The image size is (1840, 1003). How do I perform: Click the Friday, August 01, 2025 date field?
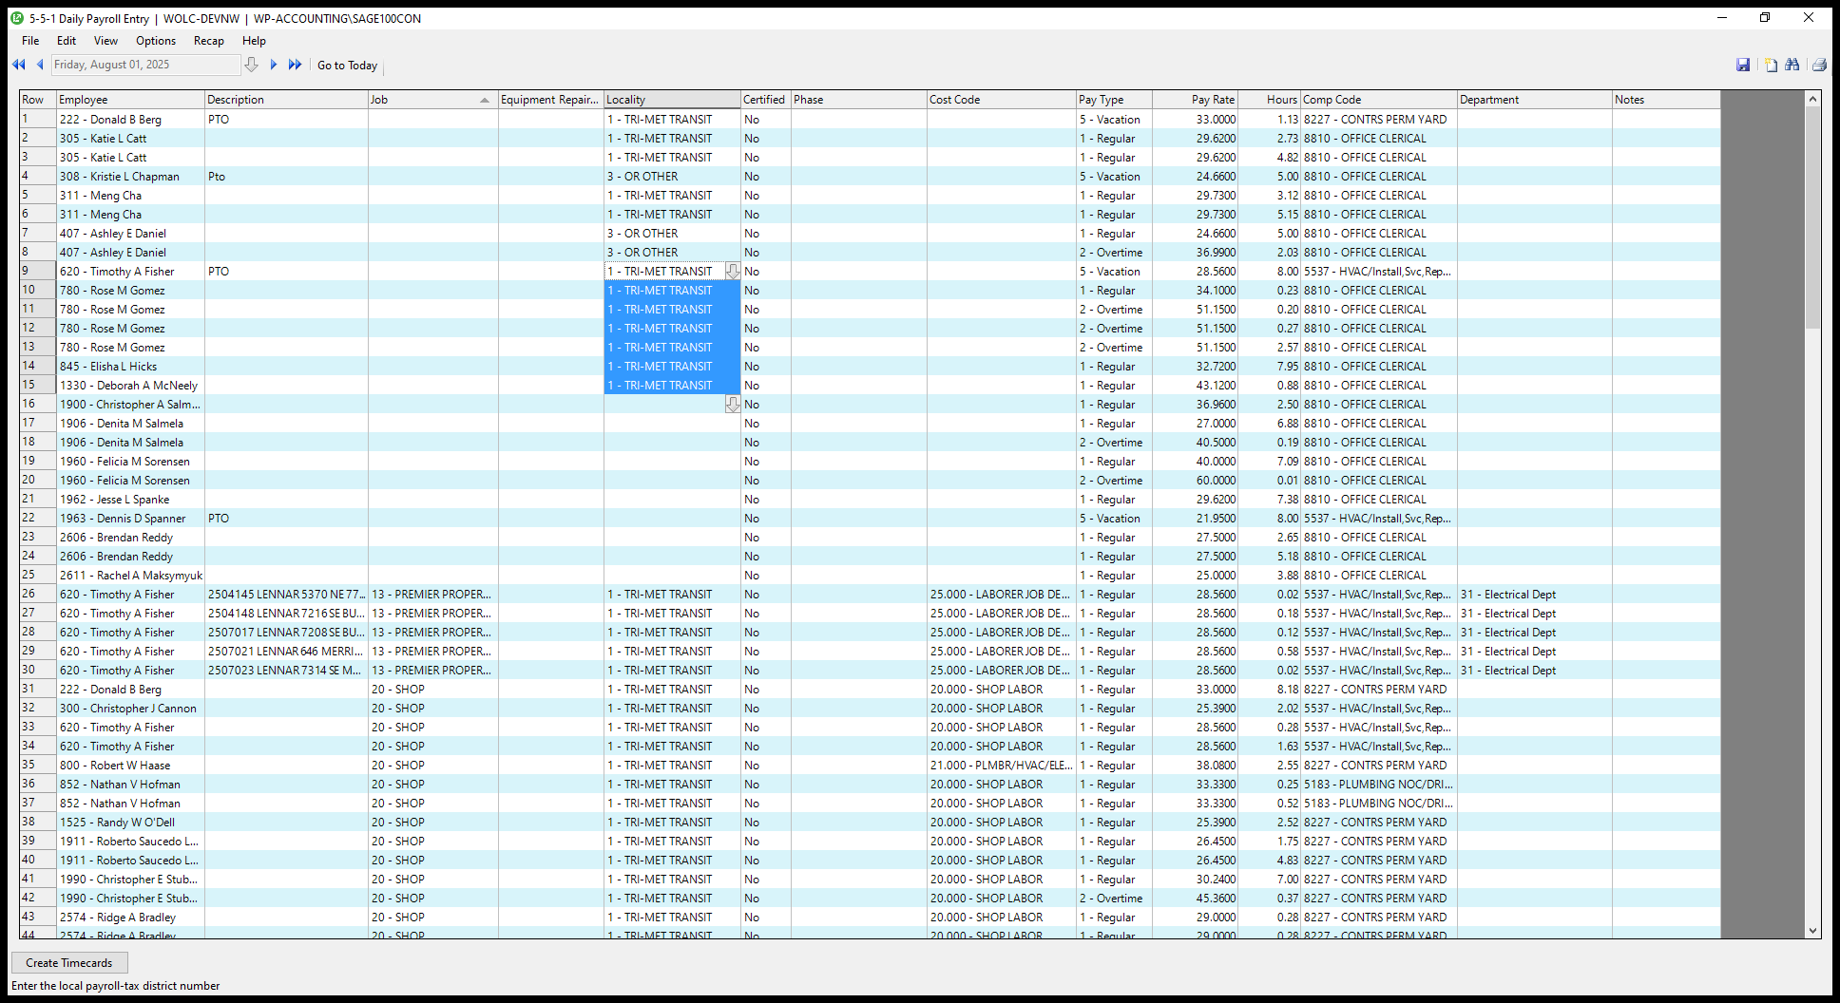144,65
